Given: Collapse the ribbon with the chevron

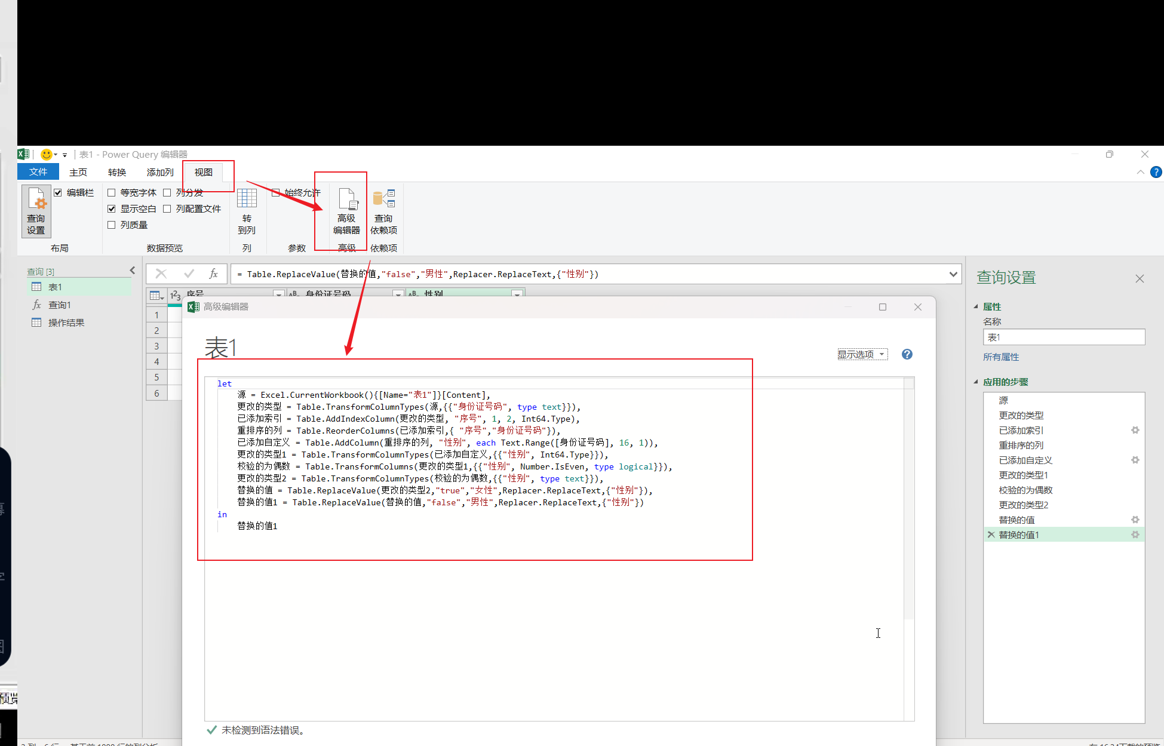Looking at the screenshot, I should (1141, 172).
